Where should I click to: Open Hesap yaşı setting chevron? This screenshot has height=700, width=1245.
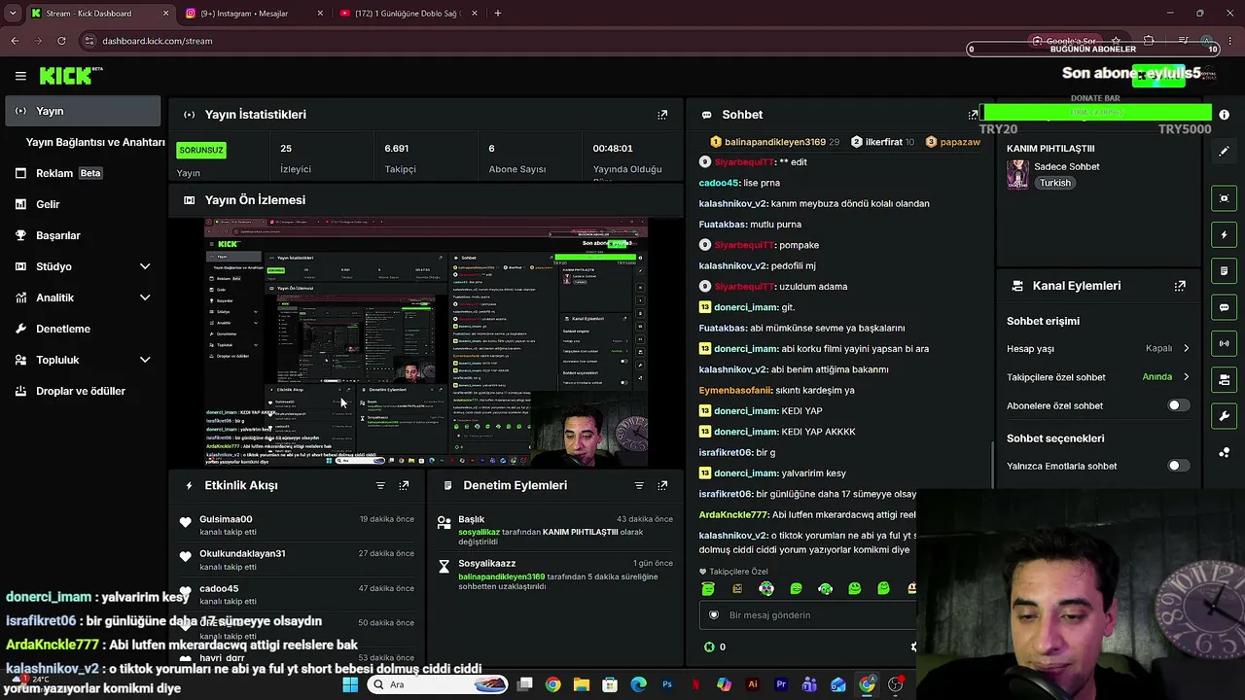1186,348
